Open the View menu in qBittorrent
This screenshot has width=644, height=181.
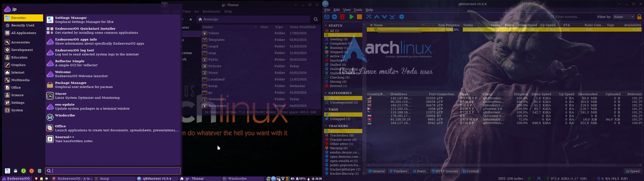(x=347, y=10)
